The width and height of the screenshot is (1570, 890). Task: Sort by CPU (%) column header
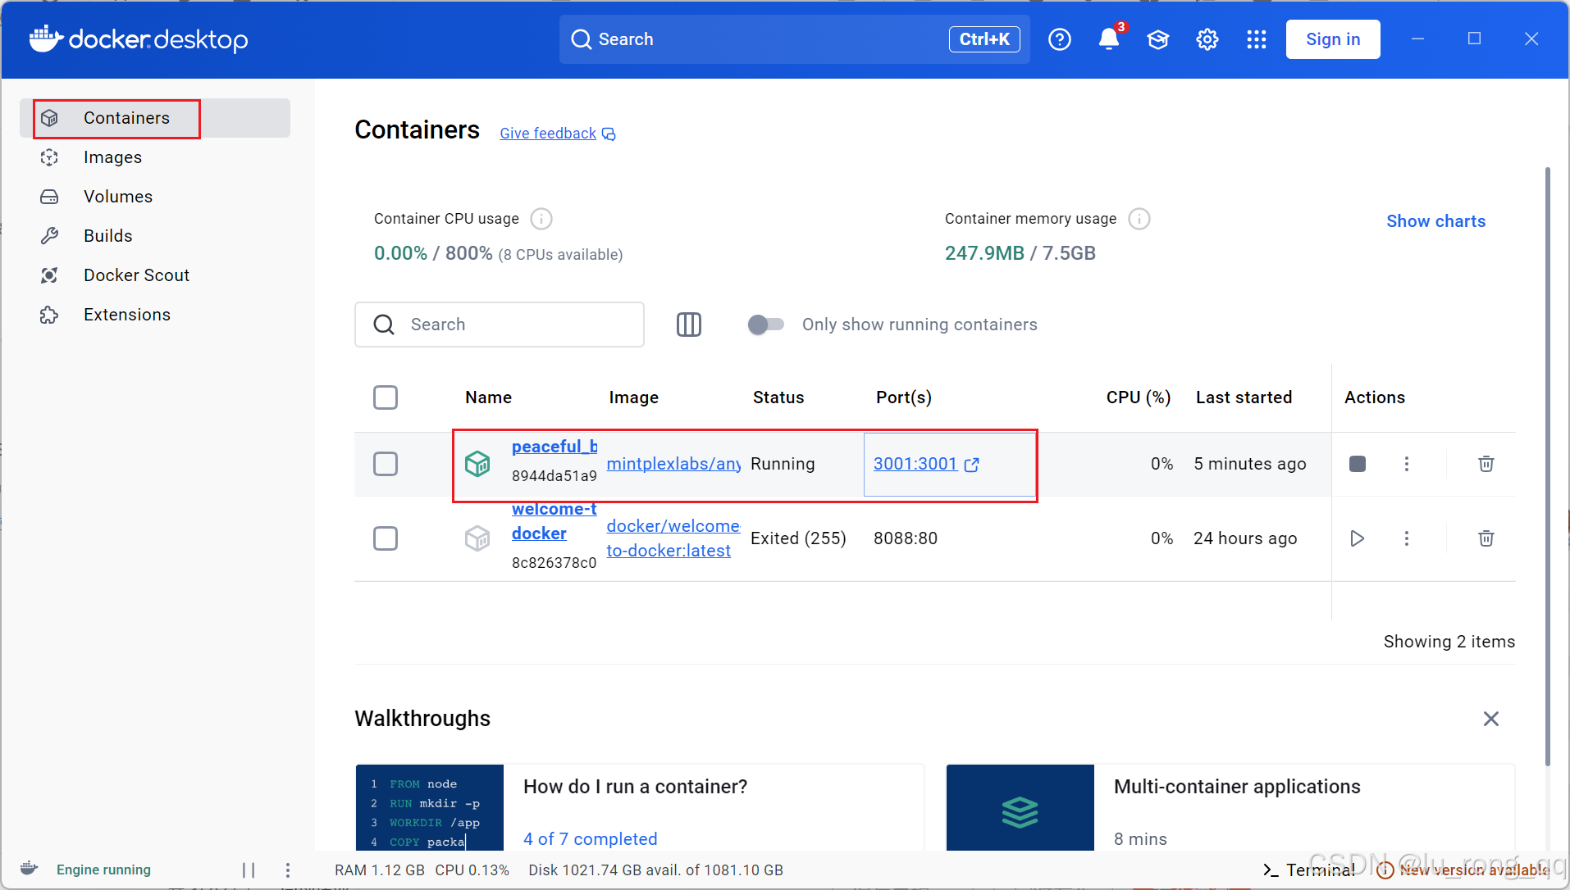[x=1138, y=397]
